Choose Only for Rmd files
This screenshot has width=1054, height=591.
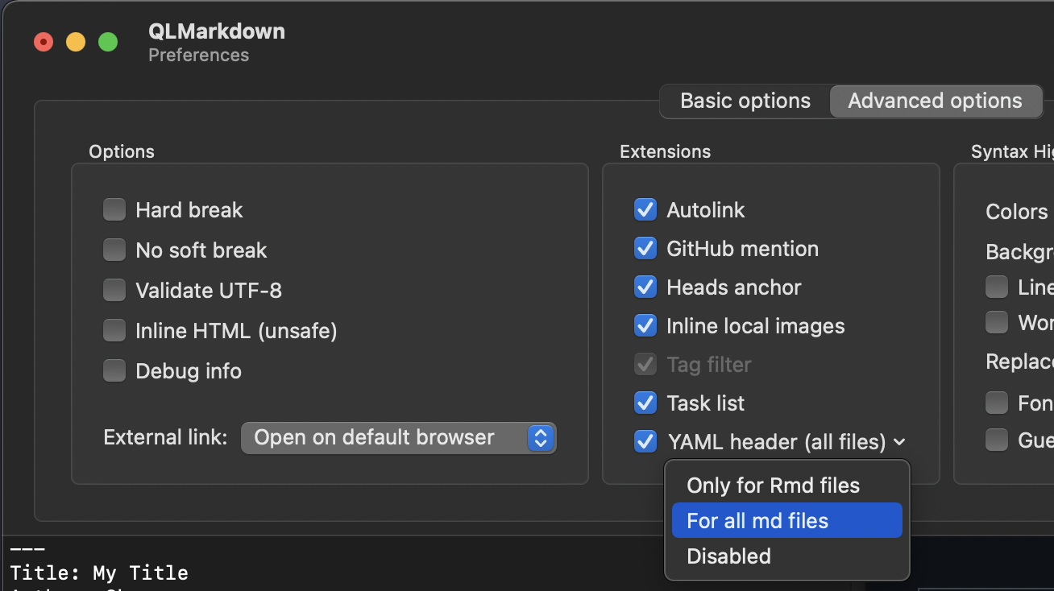[786, 486]
